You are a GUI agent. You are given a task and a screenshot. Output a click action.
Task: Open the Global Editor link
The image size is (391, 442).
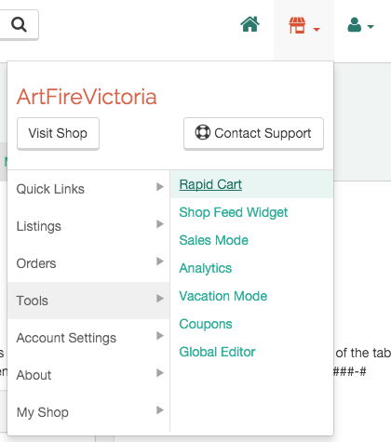217,352
